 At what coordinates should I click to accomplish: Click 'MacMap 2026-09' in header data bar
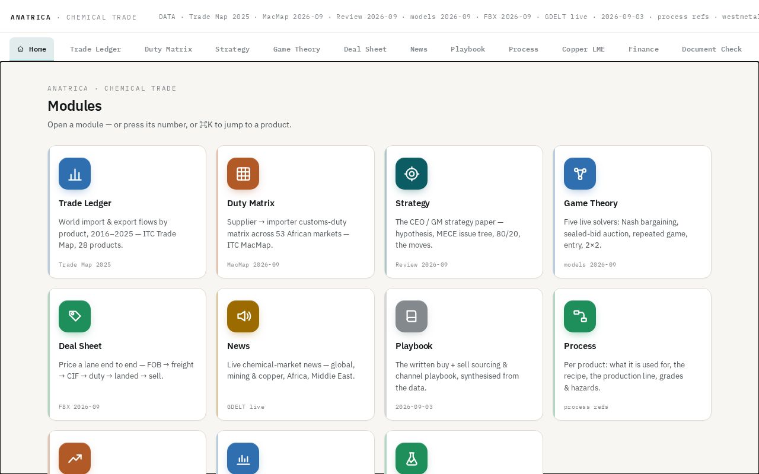[293, 17]
